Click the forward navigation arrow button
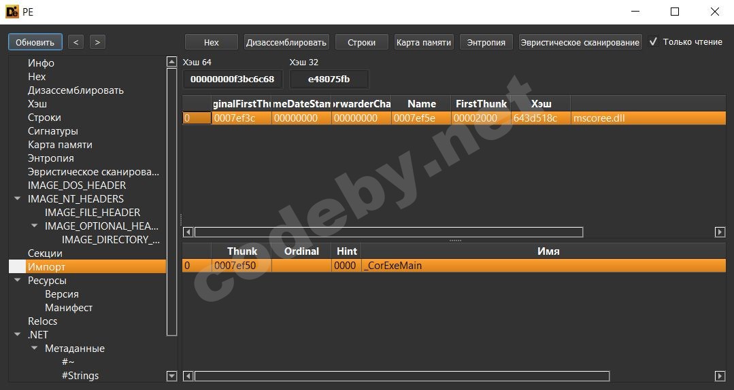Screen dimensions: 734x390 pos(97,42)
